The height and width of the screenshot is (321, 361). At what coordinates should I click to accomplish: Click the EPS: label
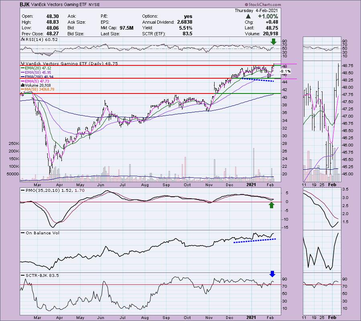[x=105, y=22]
